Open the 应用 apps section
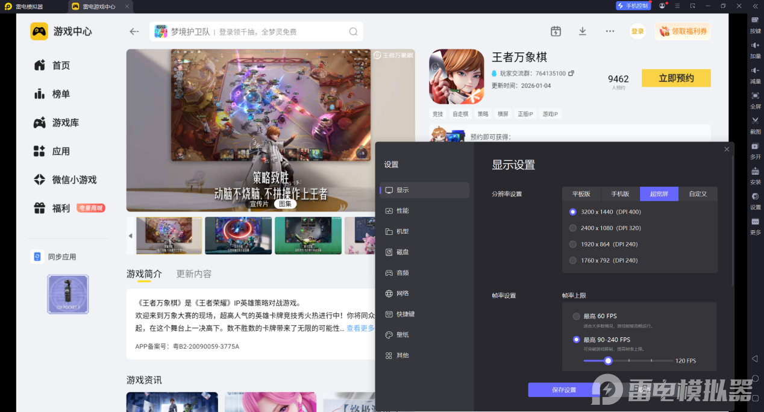 tap(52, 151)
